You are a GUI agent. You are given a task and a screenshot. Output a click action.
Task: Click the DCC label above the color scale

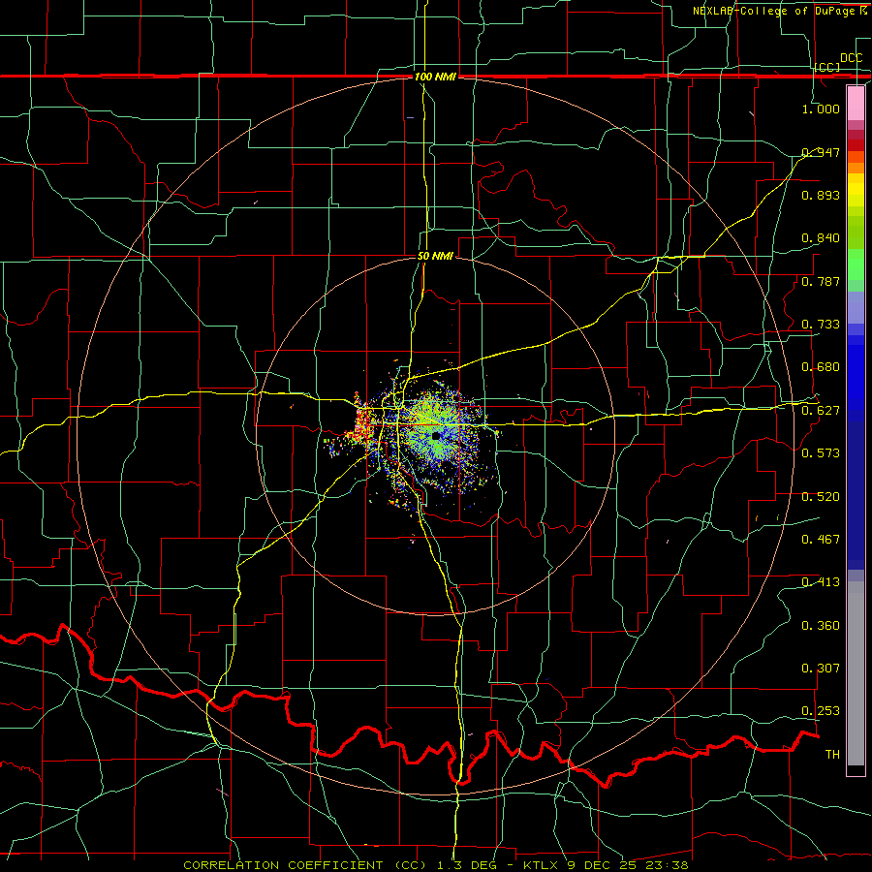coord(852,58)
